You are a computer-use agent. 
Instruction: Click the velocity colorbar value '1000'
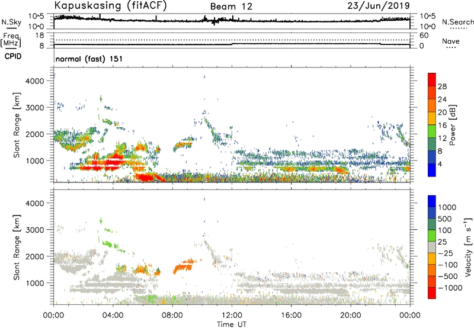447,207
